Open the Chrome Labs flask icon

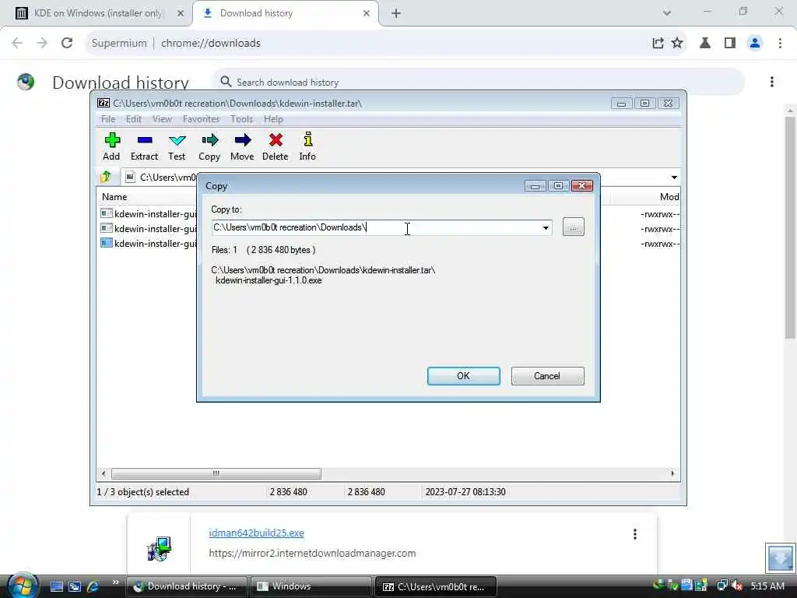coord(705,43)
